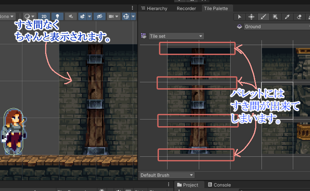Switch to the Recorder tab
This screenshot has height=191, width=310.
(186, 9)
